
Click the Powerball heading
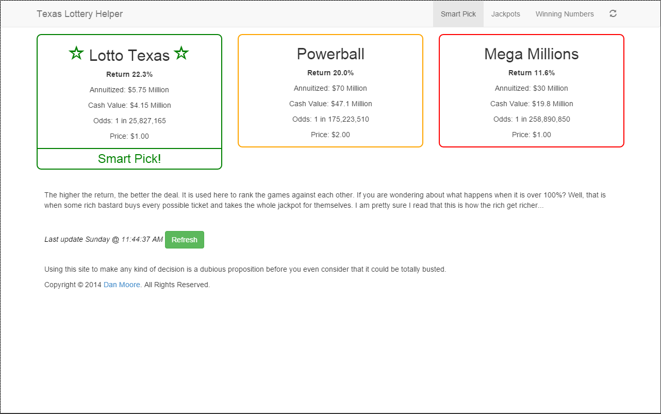tap(330, 54)
